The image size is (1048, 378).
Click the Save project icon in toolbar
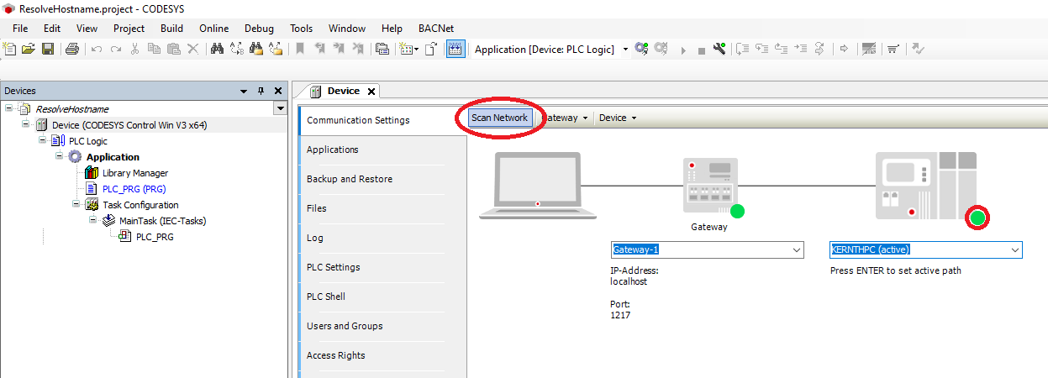pos(48,50)
